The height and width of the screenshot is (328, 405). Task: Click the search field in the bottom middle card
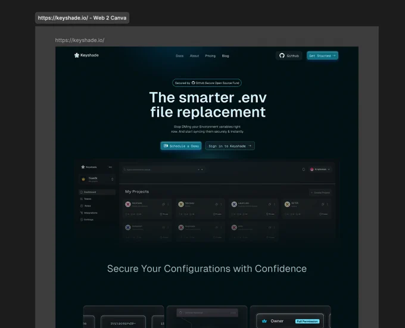[x=207, y=313]
